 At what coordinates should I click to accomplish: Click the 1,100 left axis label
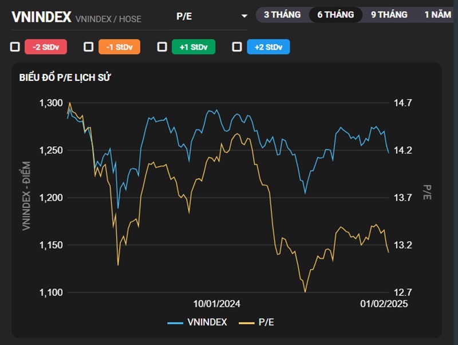(x=51, y=292)
